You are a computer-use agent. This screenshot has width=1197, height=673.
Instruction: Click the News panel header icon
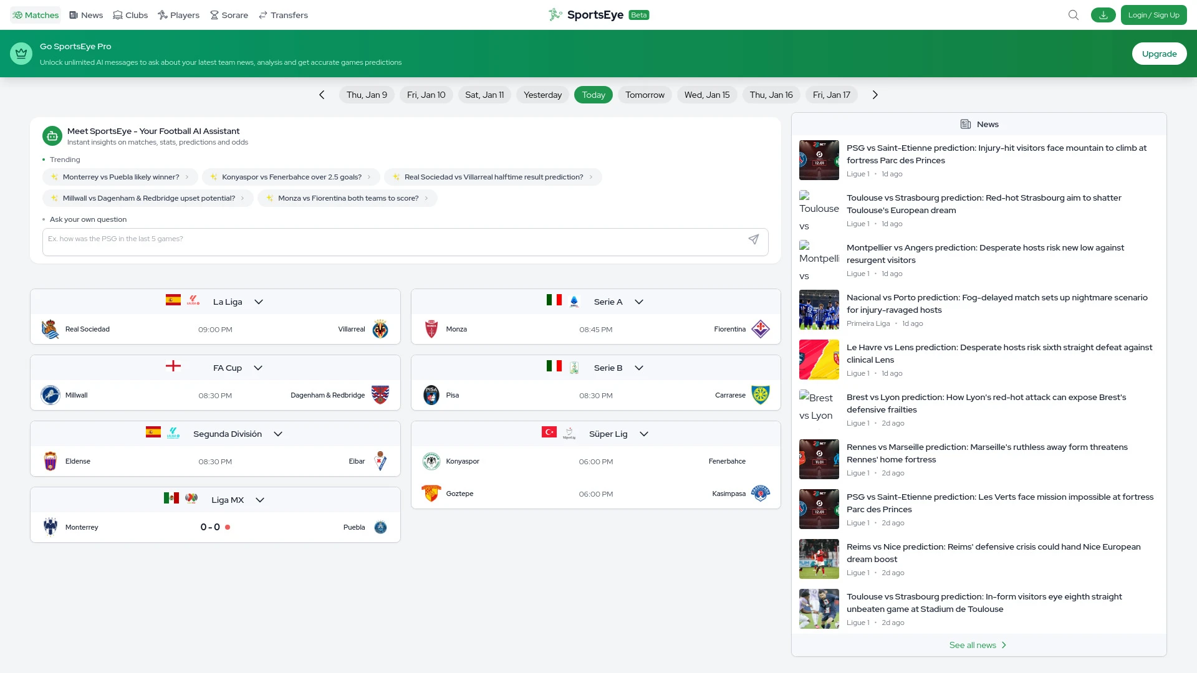(965, 124)
